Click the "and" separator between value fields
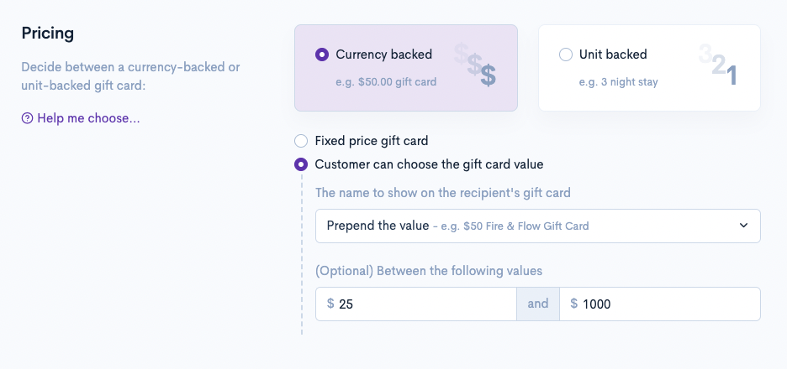 pyautogui.click(x=538, y=304)
